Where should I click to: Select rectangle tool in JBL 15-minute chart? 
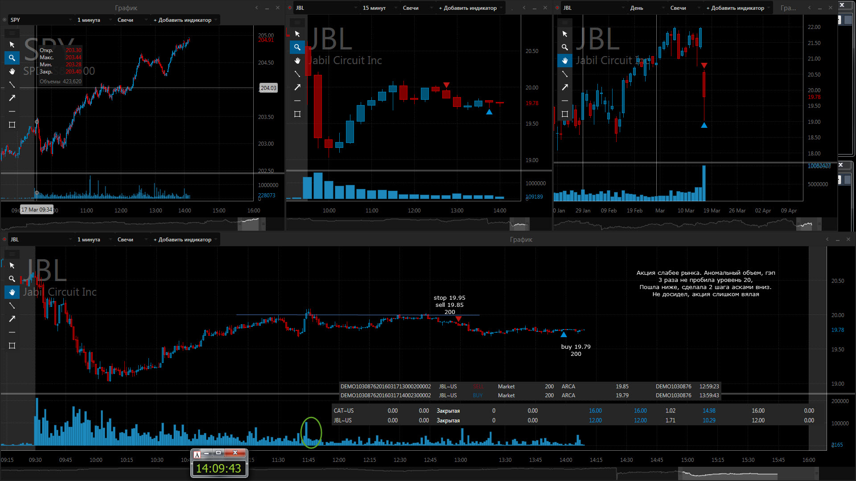[x=297, y=114]
